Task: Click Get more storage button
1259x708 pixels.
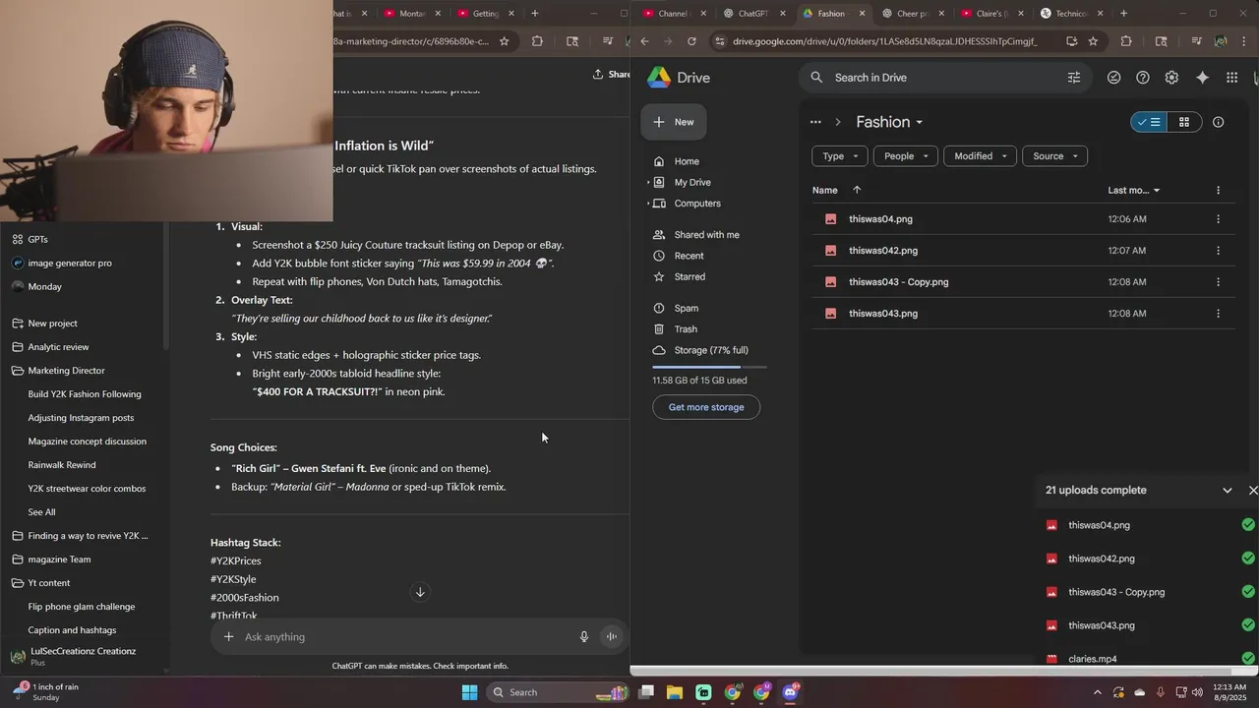Action: [706, 407]
